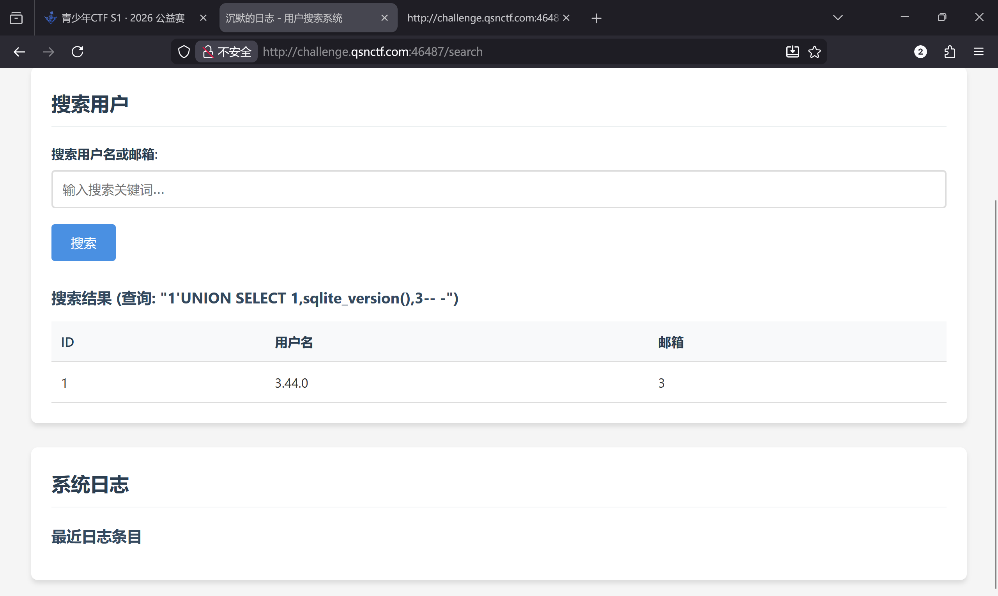
Task: Click the 不安全 connection security indicator
Action: pyautogui.click(x=227, y=52)
